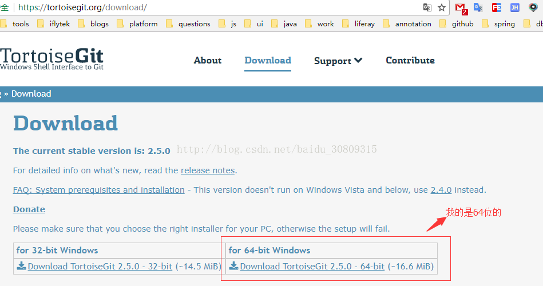Follow the 2.4.0 version link
Image resolution: width=543 pixels, height=286 pixels.
pyautogui.click(x=441, y=190)
